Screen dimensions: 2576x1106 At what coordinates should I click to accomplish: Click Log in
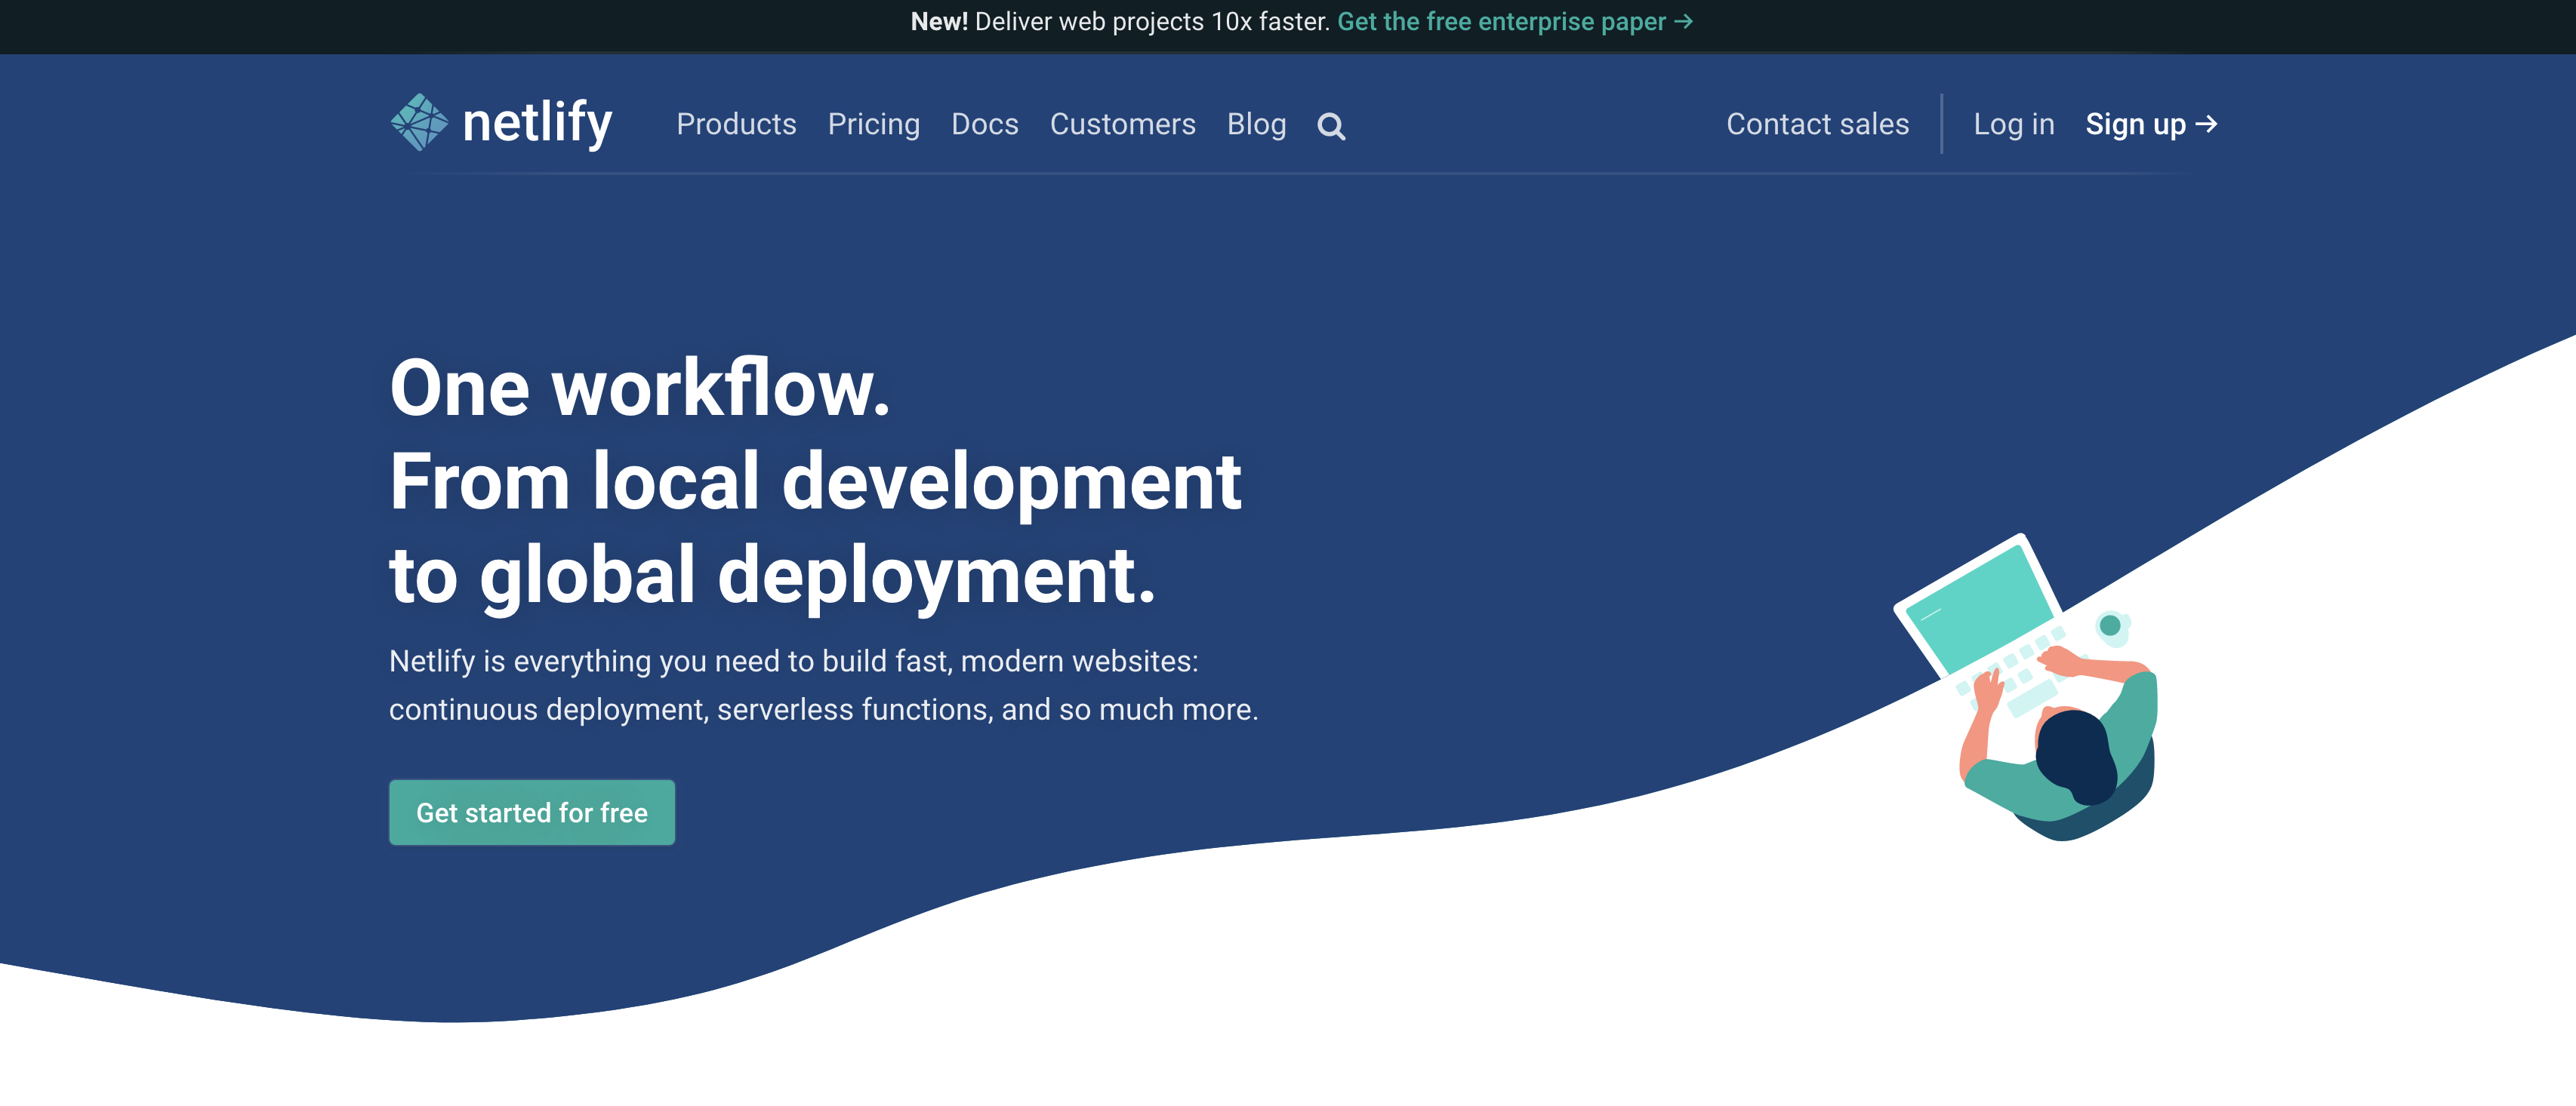point(2013,124)
